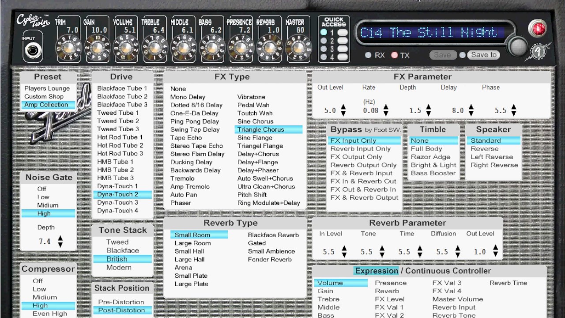The image size is (565, 318).
Task: Click the red power lamp
Action: [x=538, y=29]
